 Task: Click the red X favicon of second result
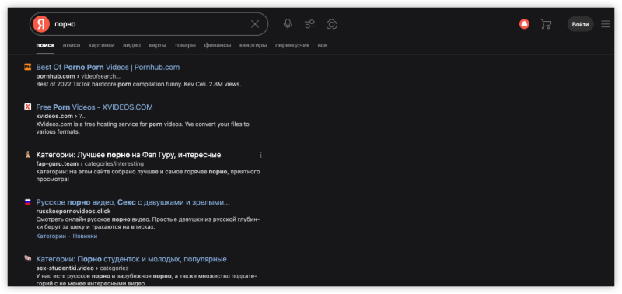28,107
